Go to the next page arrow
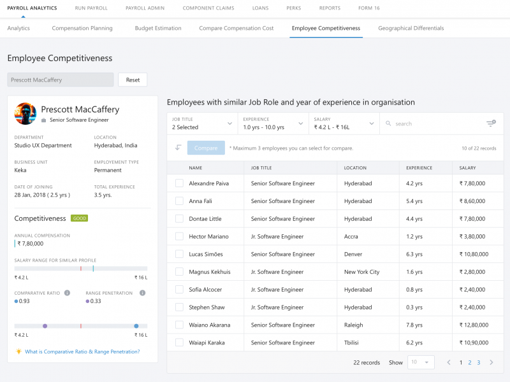Image resolution: width=510 pixels, height=382 pixels. pyautogui.click(x=491, y=362)
